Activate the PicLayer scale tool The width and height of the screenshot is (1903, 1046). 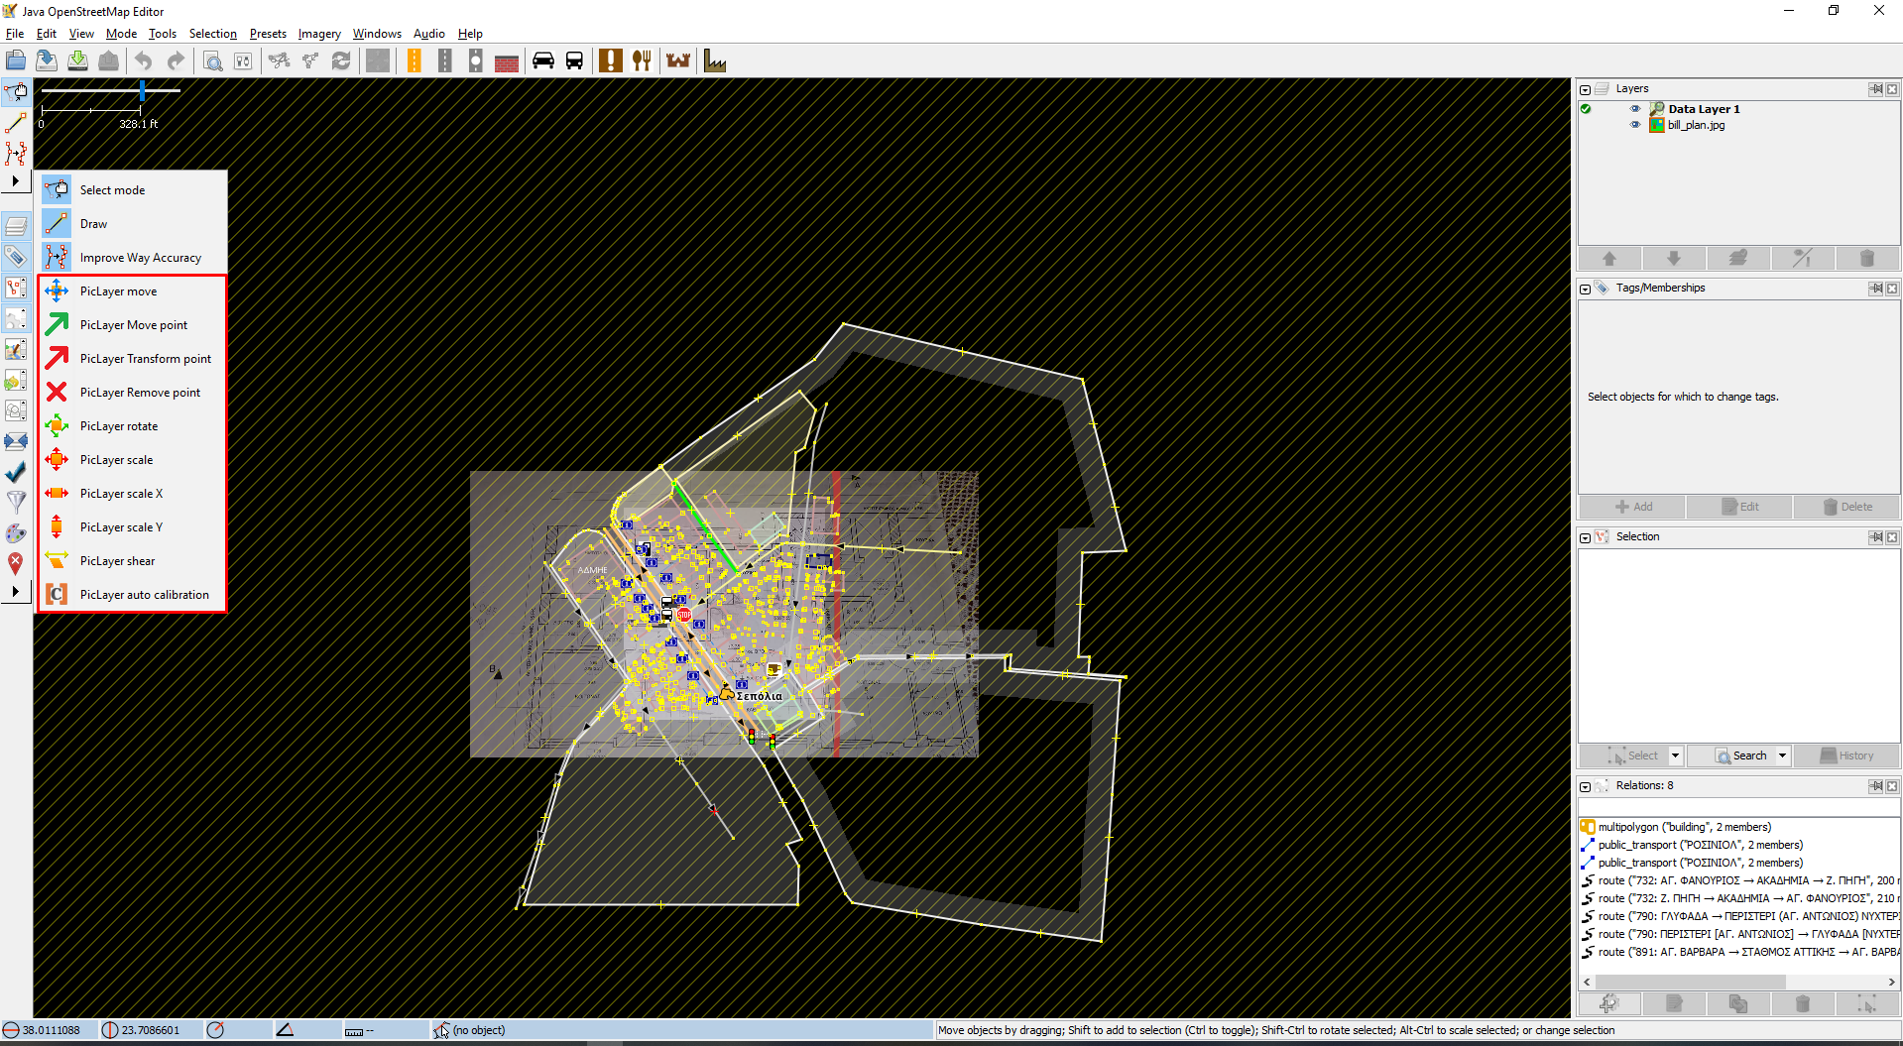[x=116, y=460]
